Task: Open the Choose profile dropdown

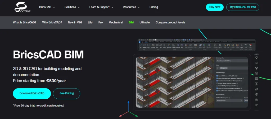Action: click(x=232, y=61)
